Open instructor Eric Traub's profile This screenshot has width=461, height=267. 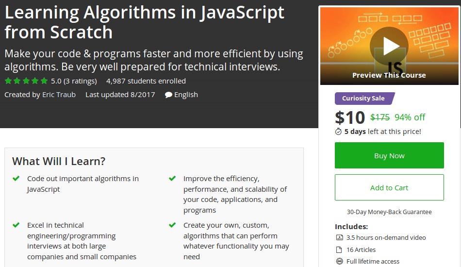pyautogui.click(x=59, y=95)
